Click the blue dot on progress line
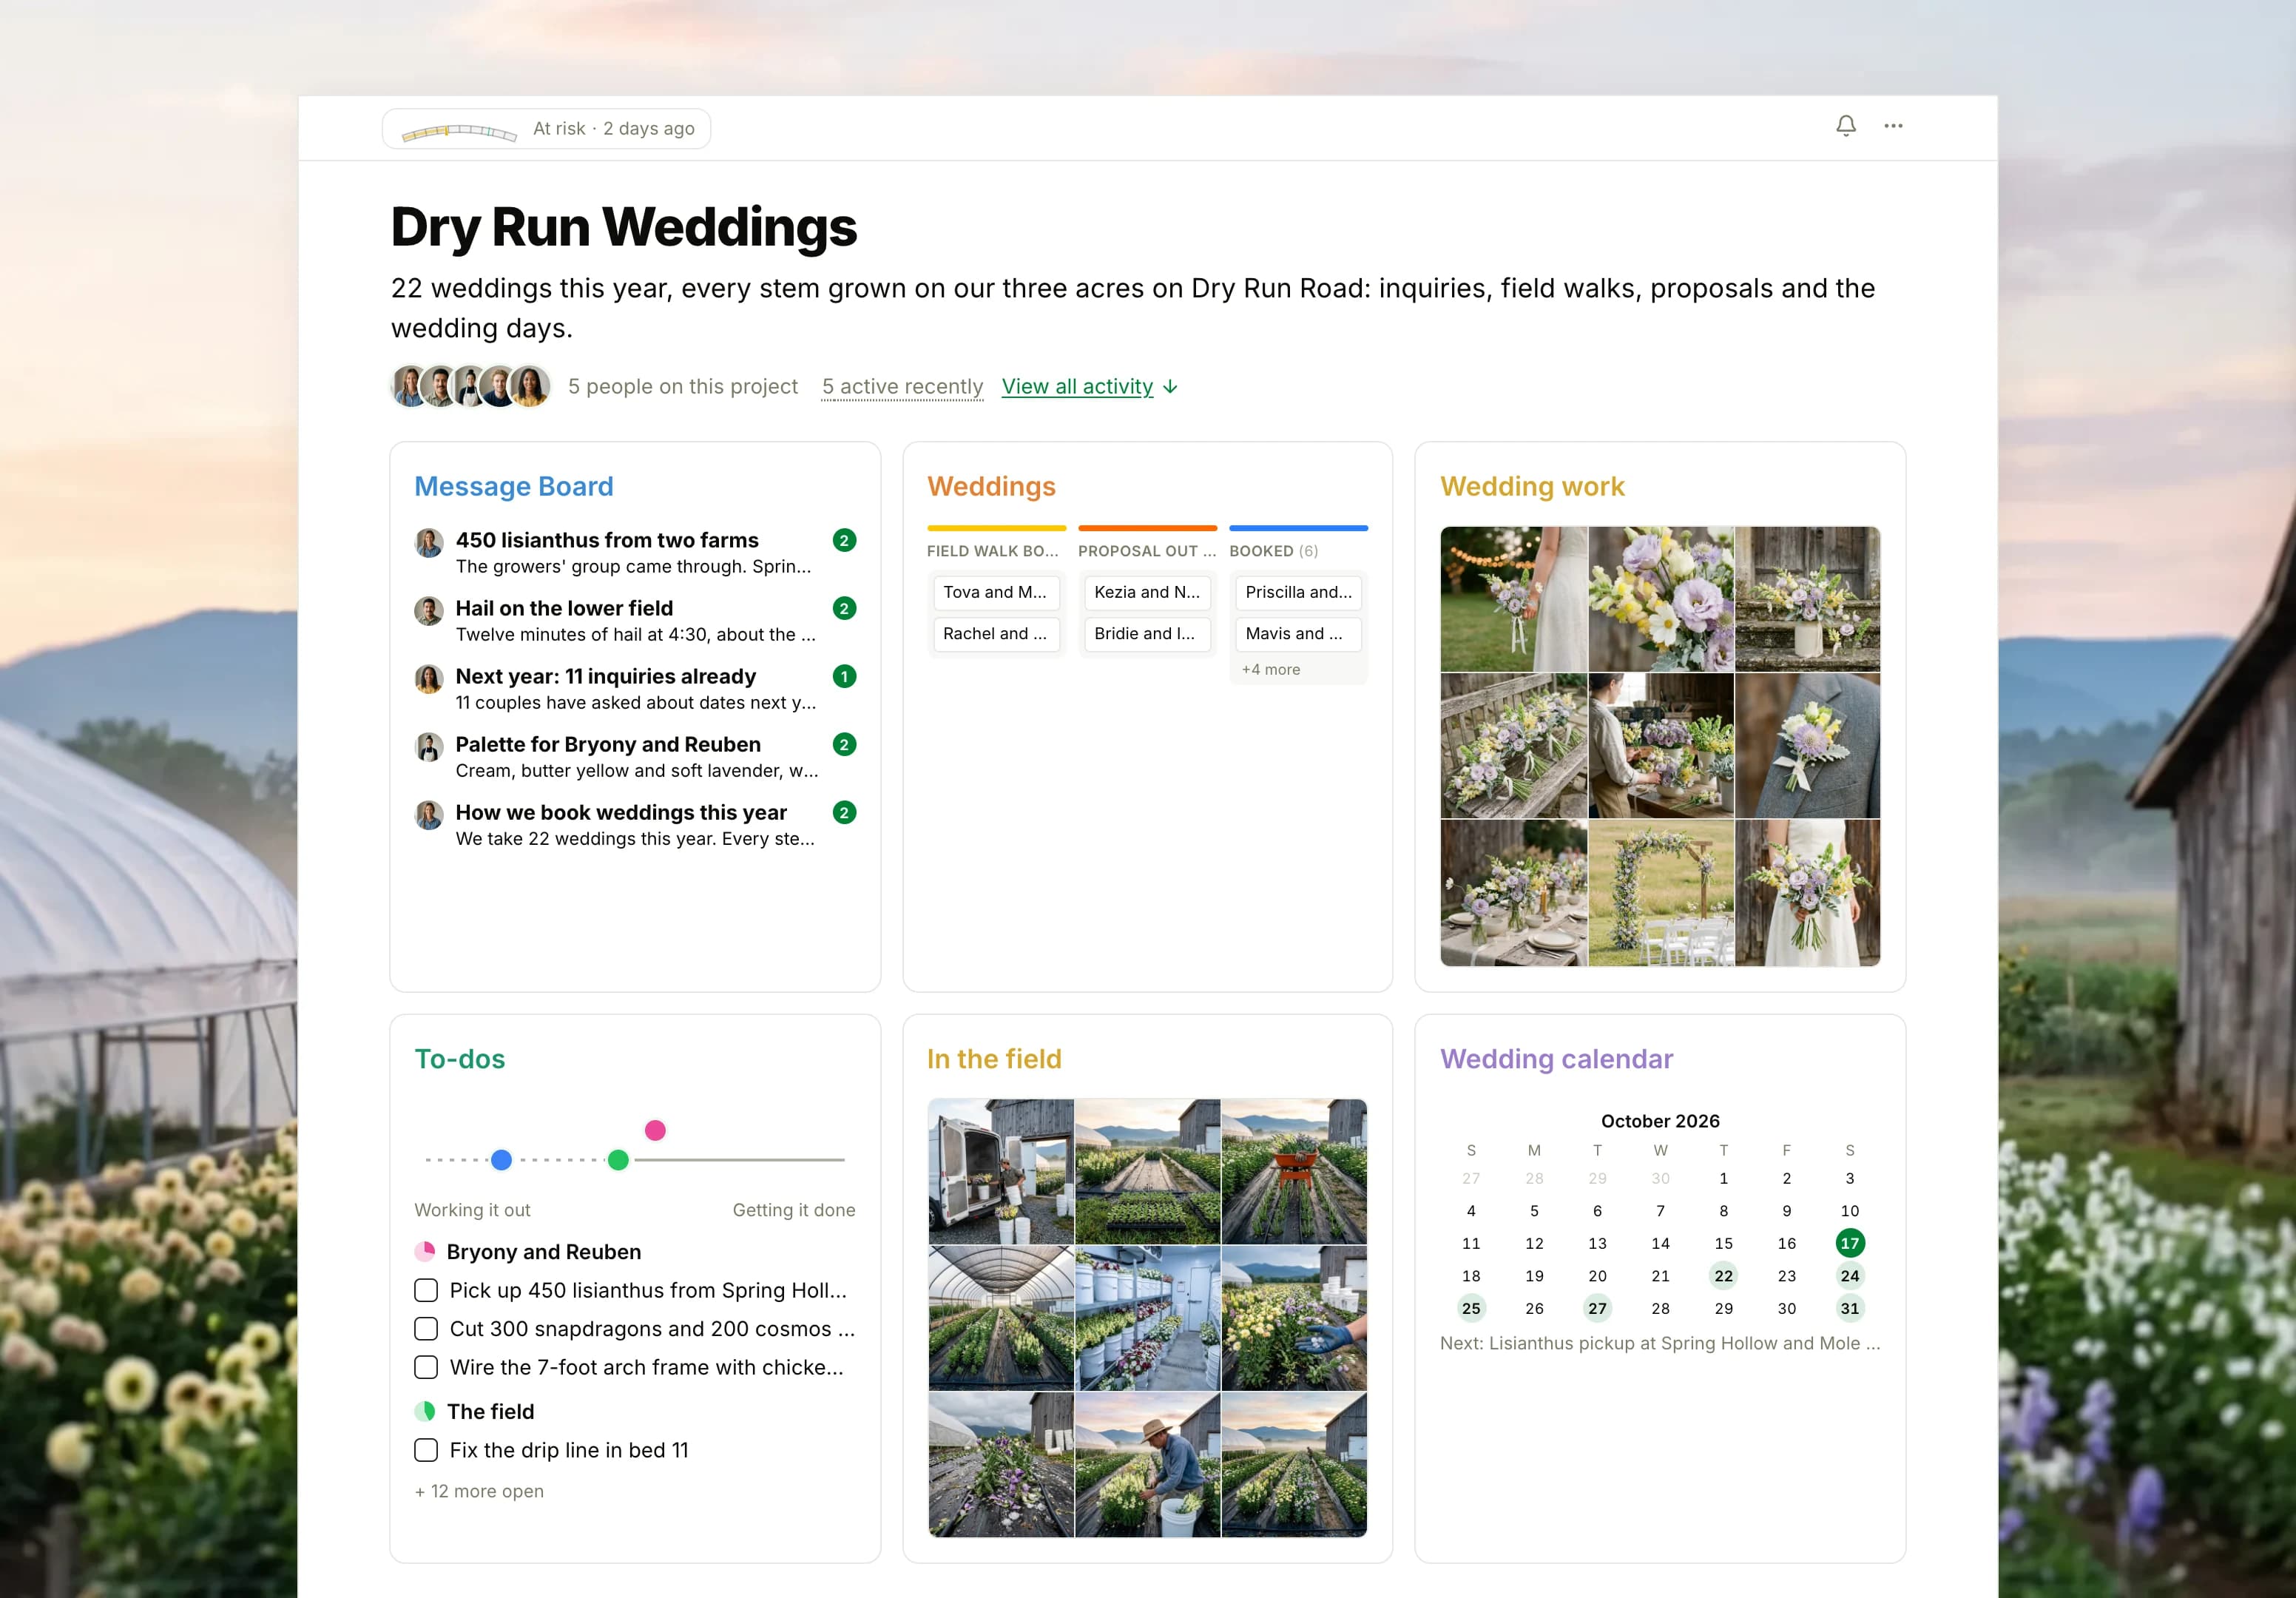Viewport: 2296px width, 1598px height. [x=502, y=1160]
